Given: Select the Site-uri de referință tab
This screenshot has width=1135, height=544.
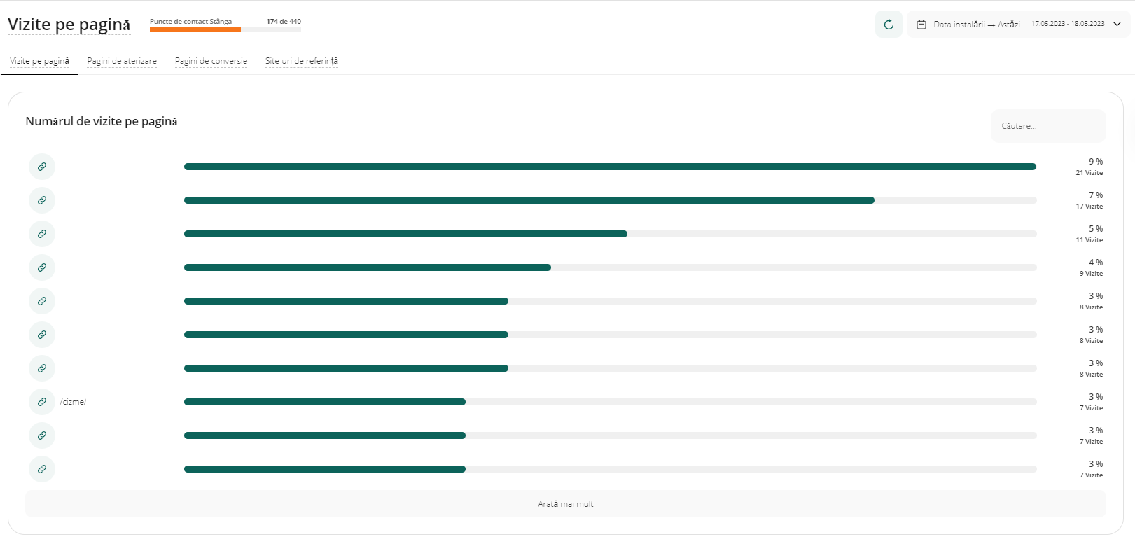Looking at the screenshot, I should click(x=301, y=61).
